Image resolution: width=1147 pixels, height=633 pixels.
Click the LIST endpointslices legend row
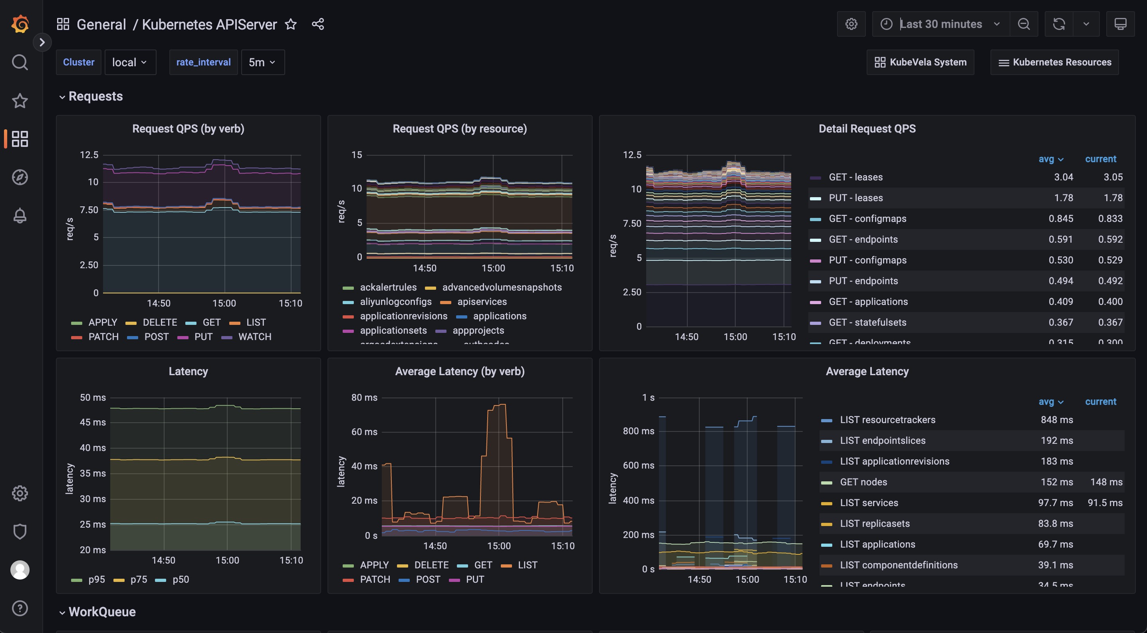972,441
